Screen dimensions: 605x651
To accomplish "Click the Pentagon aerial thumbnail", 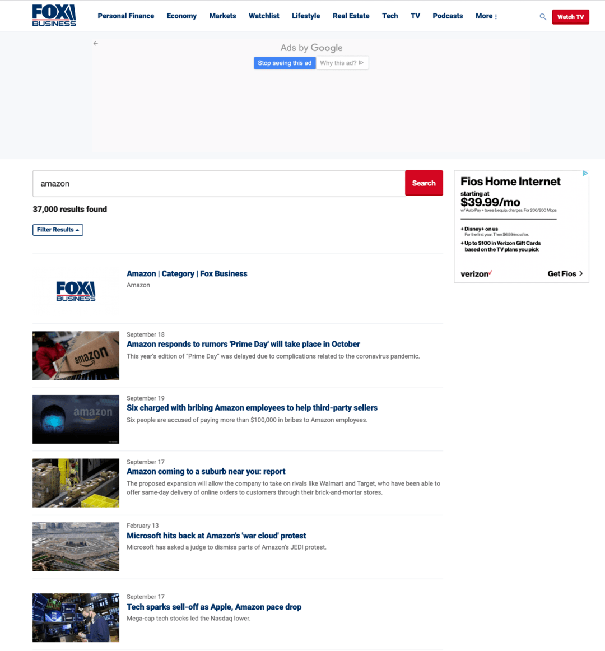I will [x=76, y=546].
